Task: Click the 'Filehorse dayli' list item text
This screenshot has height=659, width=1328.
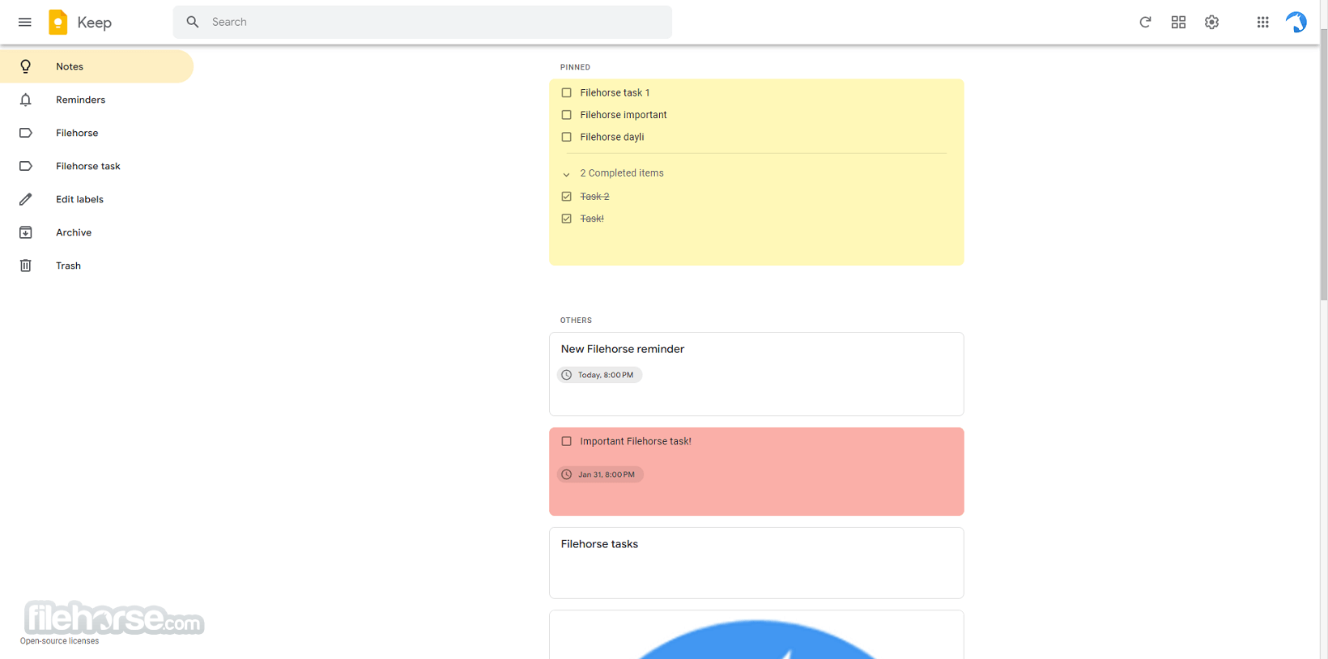Action: [x=612, y=137]
